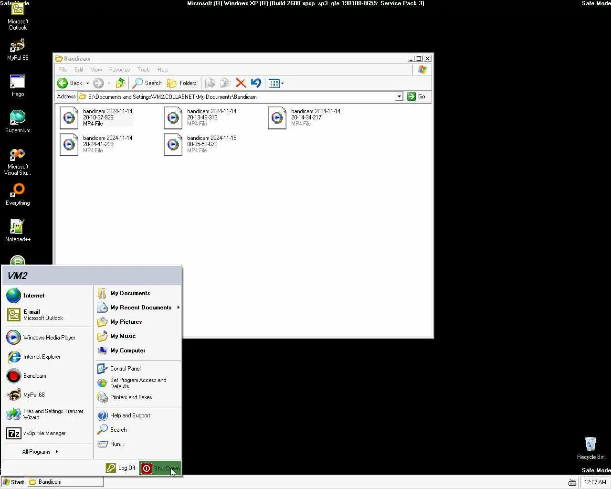Viewport: 611px width, 489px height.
Task: Expand All Programs submenu
Action: tap(40, 452)
